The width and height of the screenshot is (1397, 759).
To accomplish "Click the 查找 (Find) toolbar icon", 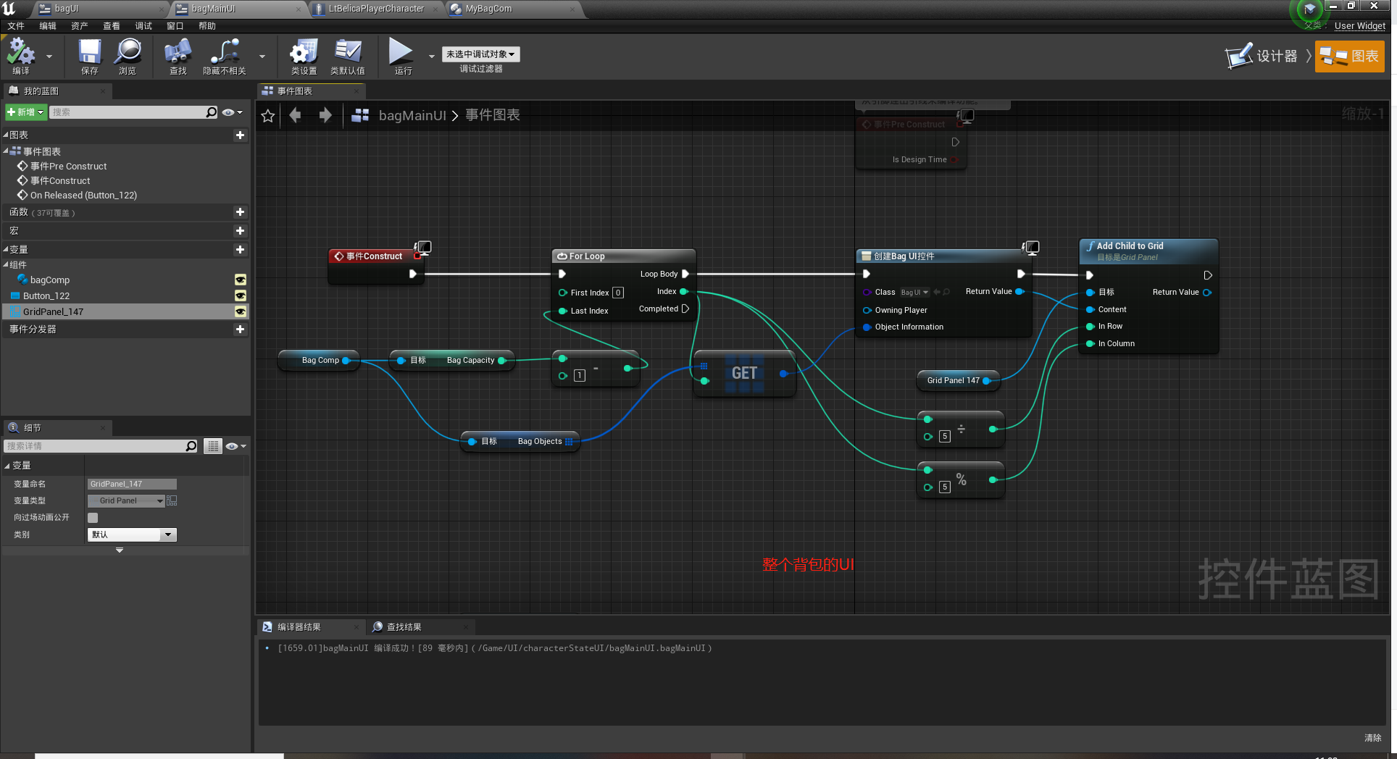I will [x=177, y=56].
